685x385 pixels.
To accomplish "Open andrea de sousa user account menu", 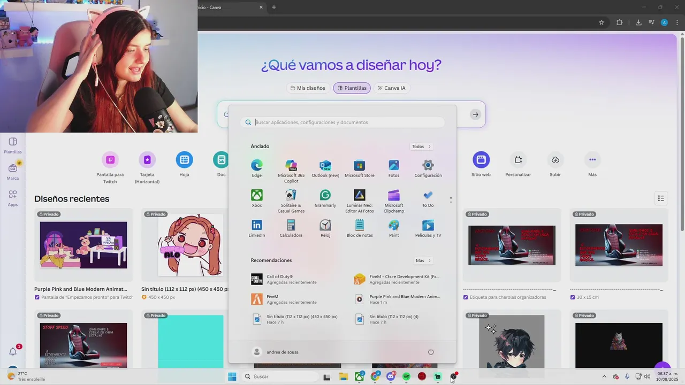I will (x=276, y=352).
